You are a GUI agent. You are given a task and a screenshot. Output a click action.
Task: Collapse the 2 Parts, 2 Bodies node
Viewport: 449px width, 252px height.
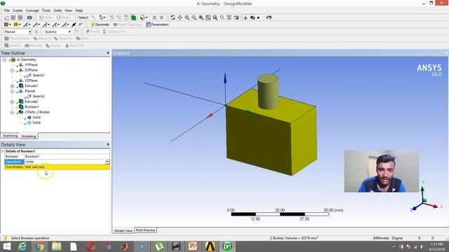click(12, 112)
